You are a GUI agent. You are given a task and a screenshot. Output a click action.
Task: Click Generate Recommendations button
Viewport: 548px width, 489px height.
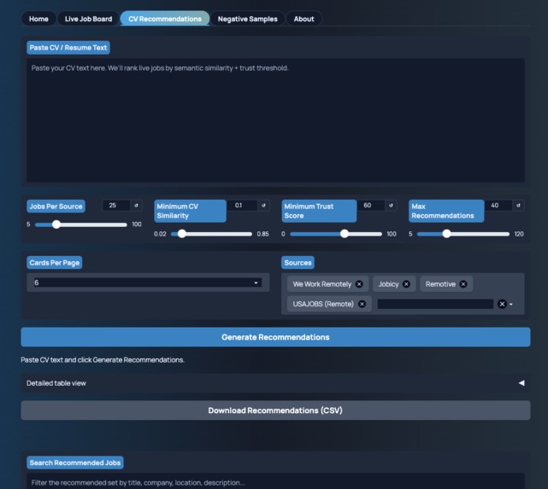tap(275, 337)
